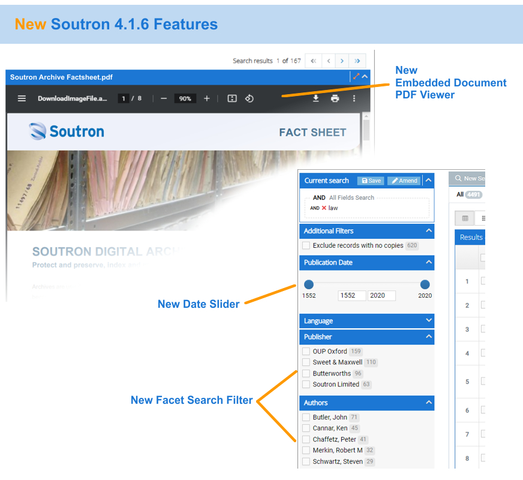Select the All 4491 results tab
This screenshot has height=480, width=523.
point(469,194)
